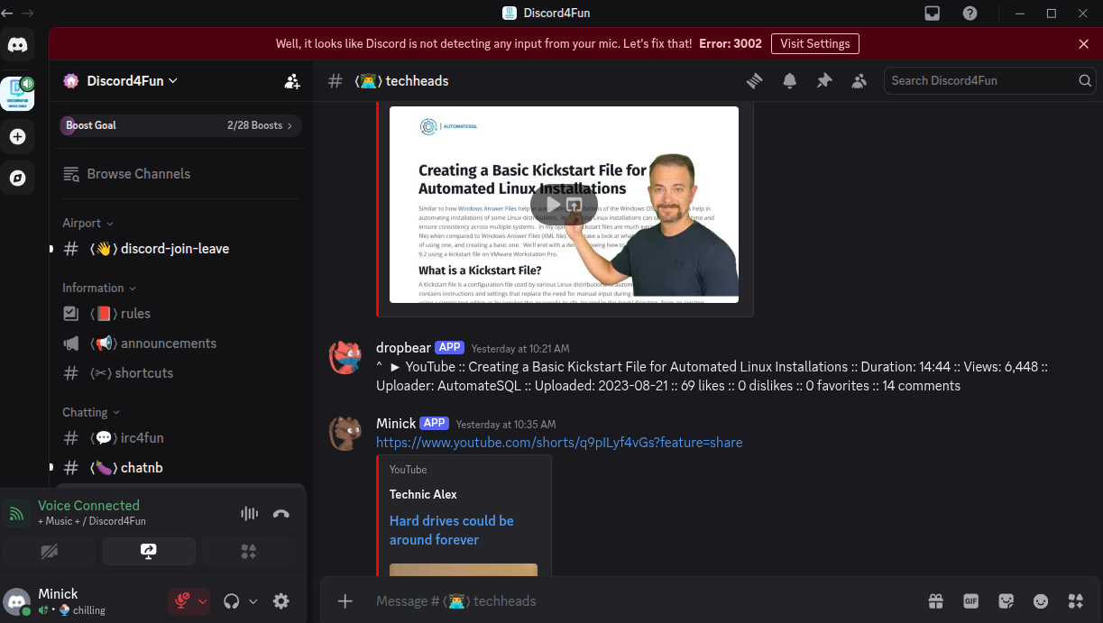Image resolution: width=1103 pixels, height=623 pixels.
Task: Open the announcements channel
Action: (x=168, y=344)
